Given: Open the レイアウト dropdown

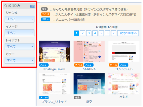Looking at the screenshot, I should [x=19, y=47].
